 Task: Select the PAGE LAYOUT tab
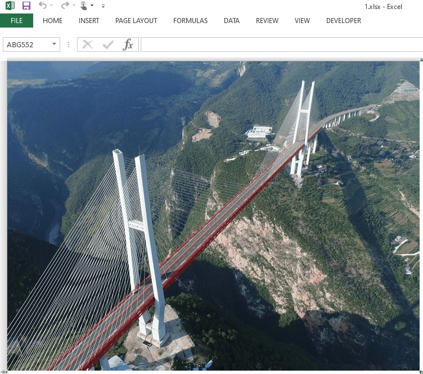pyautogui.click(x=136, y=21)
